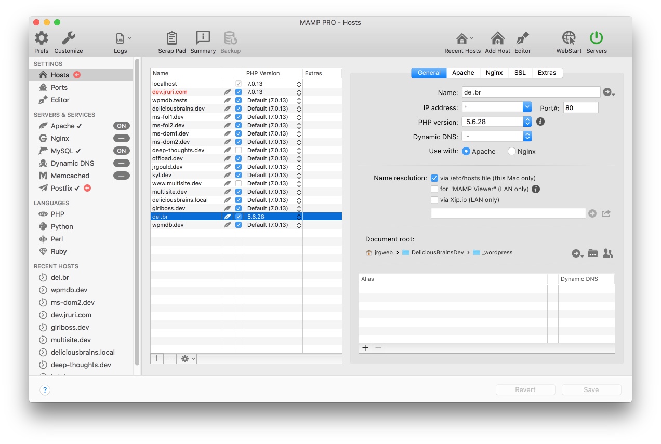Open the Summary view

203,42
